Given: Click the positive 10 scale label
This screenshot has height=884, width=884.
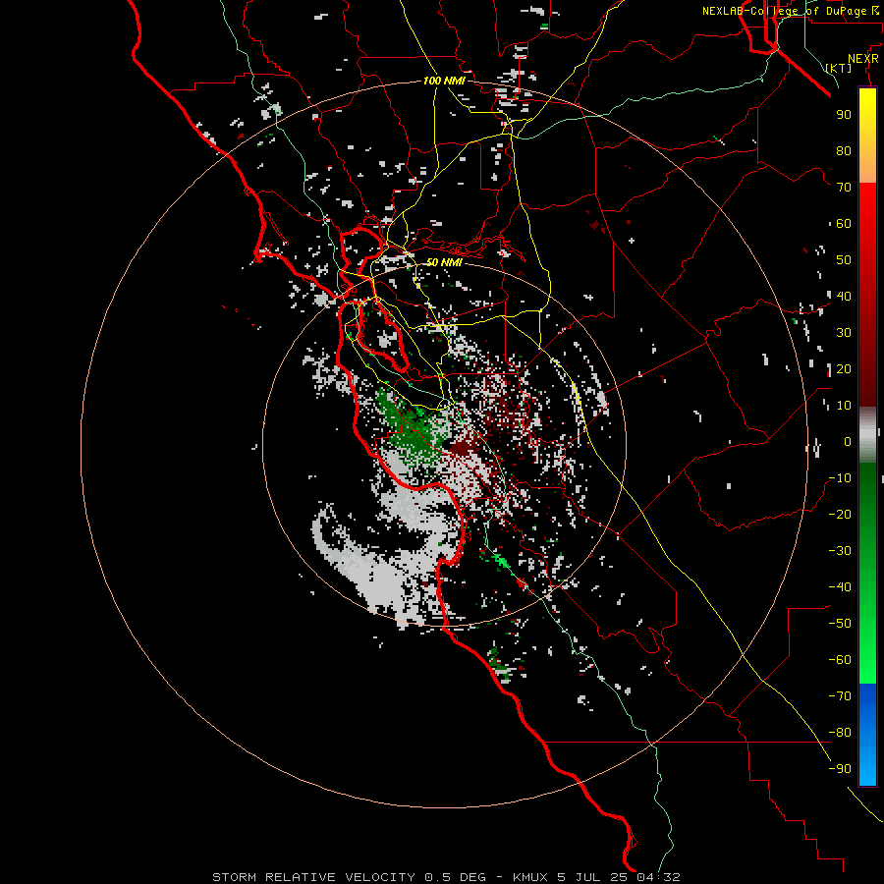Looking at the screenshot, I should tap(844, 406).
